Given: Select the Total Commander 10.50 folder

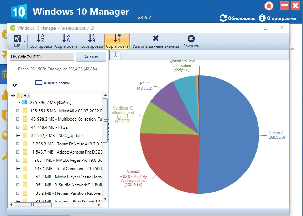Looking at the screenshot, I should click(x=69, y=168).
